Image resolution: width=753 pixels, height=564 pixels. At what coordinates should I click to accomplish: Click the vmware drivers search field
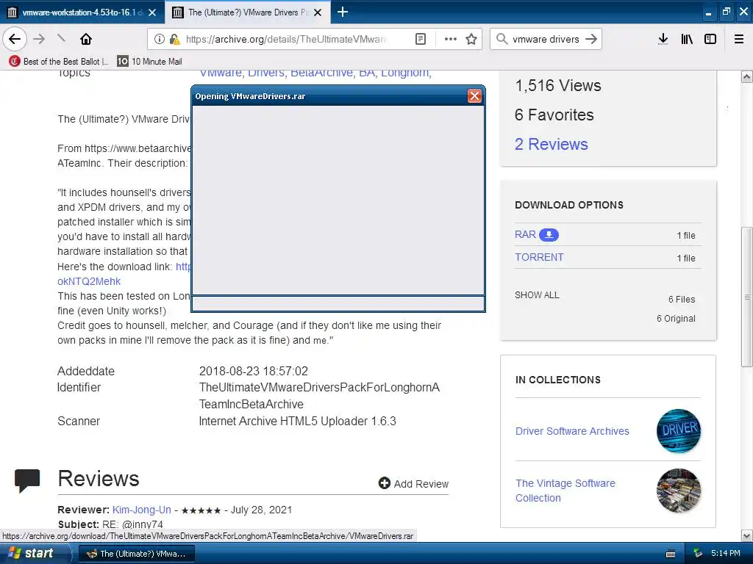[x=546, y=39]
